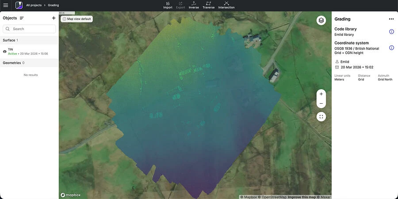
Task: Add a new object with plus icon
Action: tap(54, 18)
